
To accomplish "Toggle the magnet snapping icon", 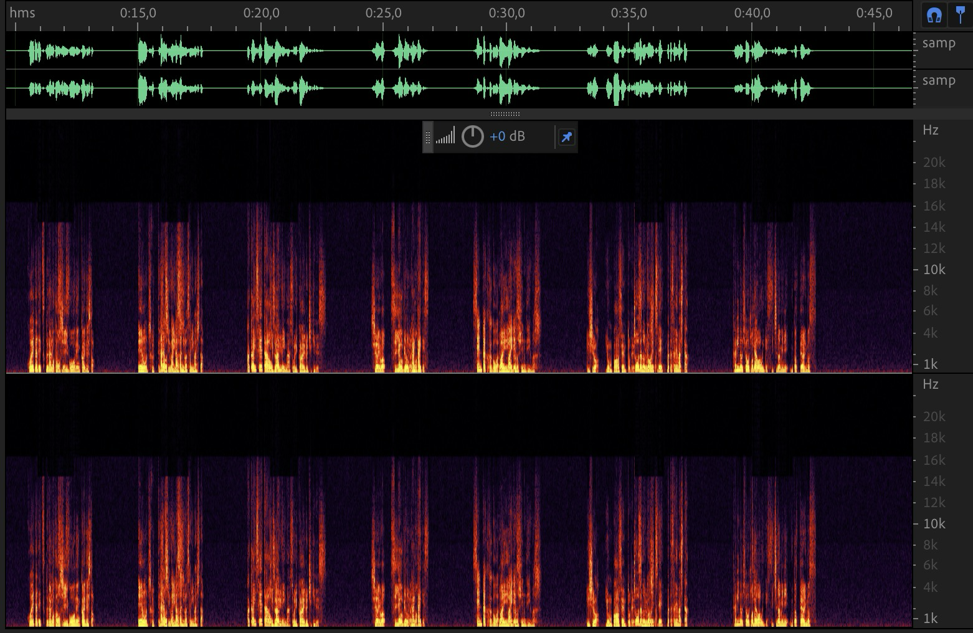I will click(x=933, y=15).
